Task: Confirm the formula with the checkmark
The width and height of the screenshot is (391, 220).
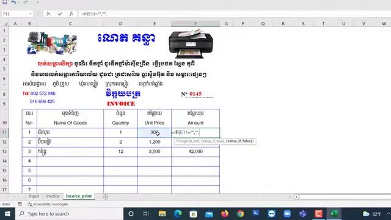Action: [60, 14]
